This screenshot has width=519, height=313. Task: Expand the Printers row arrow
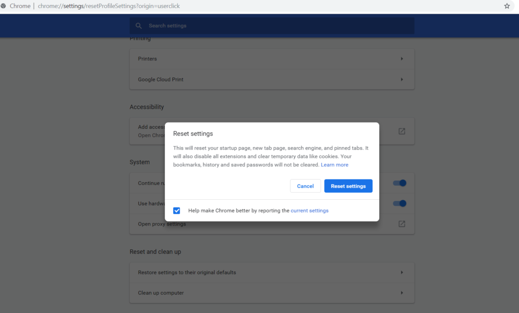(x=402, y=59)
